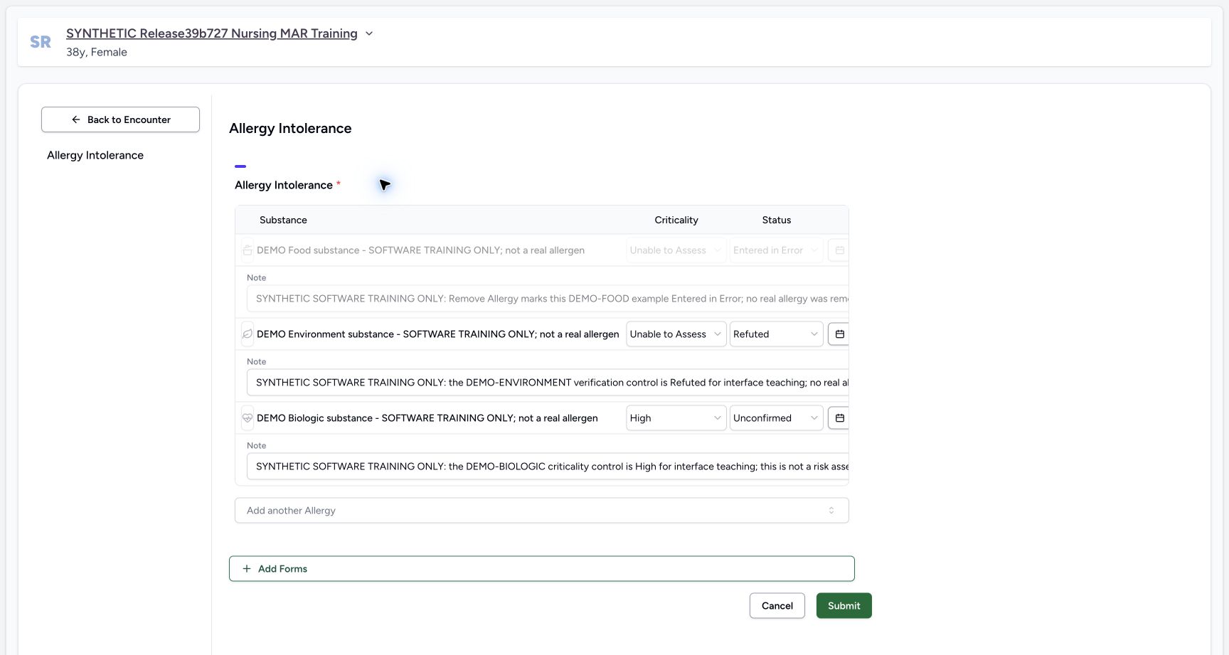Click the 38y, Female patient details
1229x655 pixels.
pos(97,52)
